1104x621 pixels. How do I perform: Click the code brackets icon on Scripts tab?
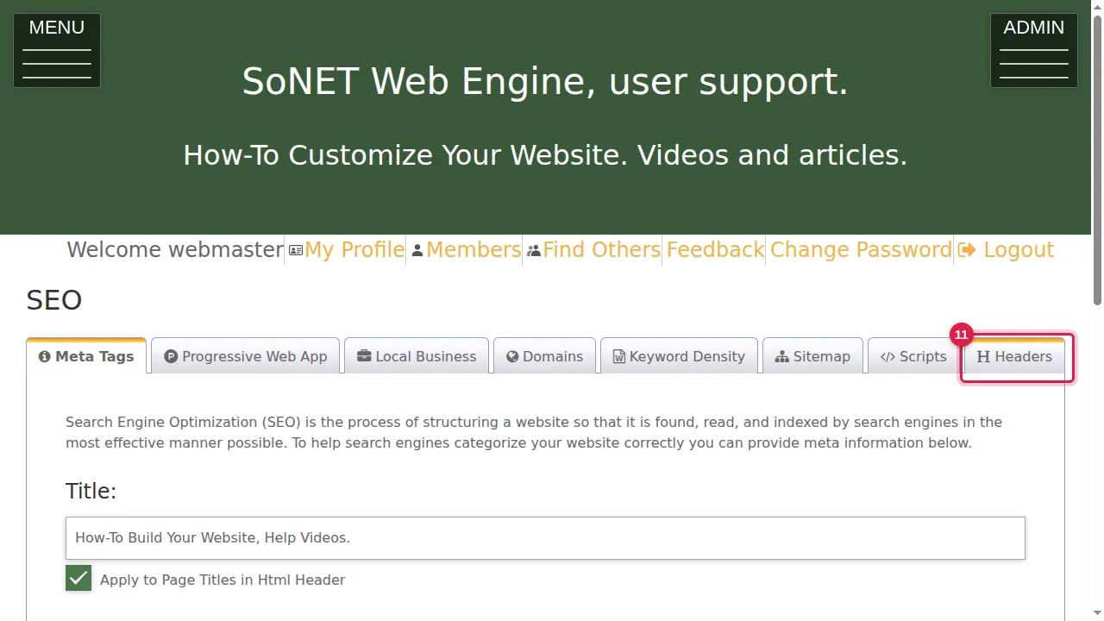click(888, 356)
